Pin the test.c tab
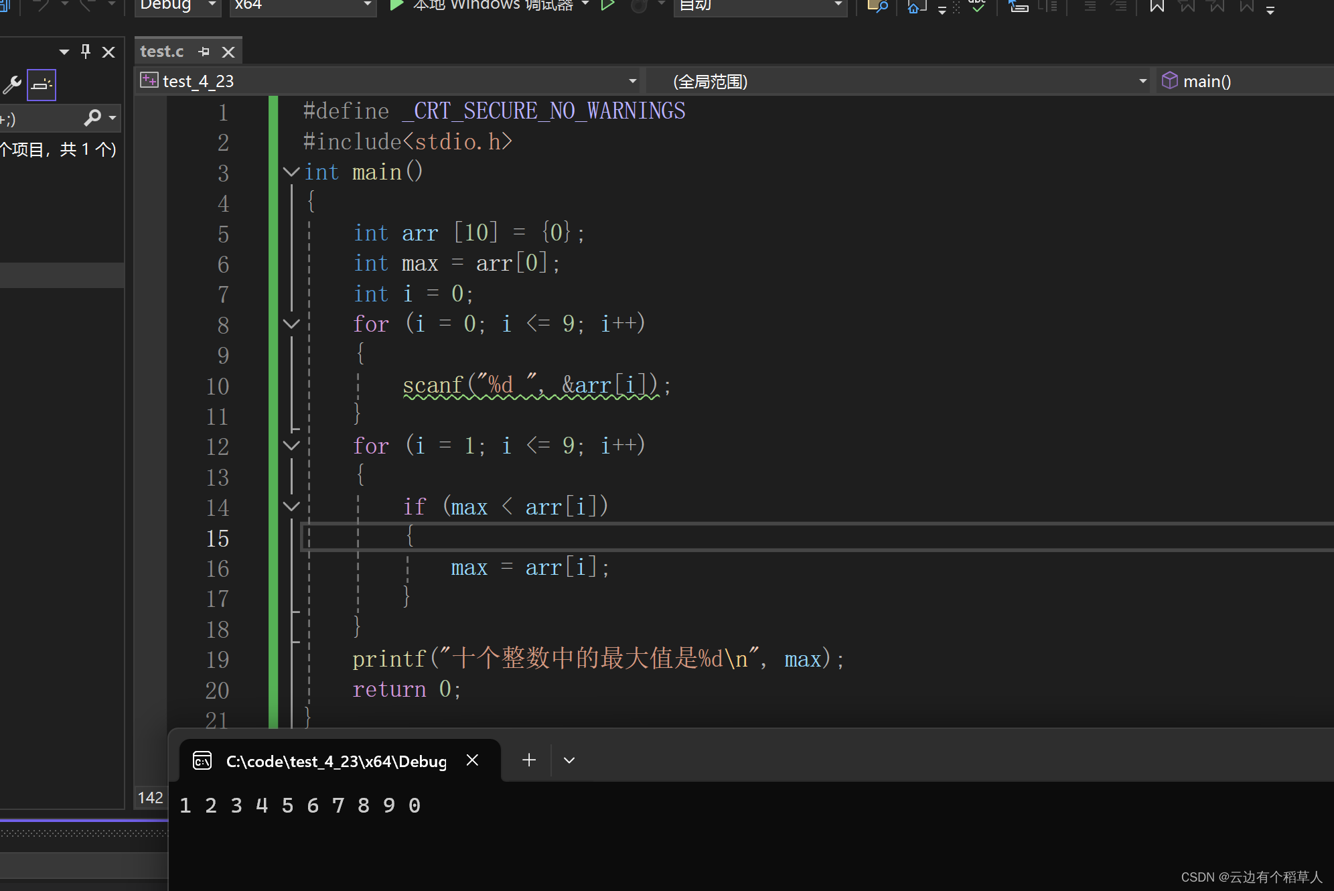 coord(204,52)
